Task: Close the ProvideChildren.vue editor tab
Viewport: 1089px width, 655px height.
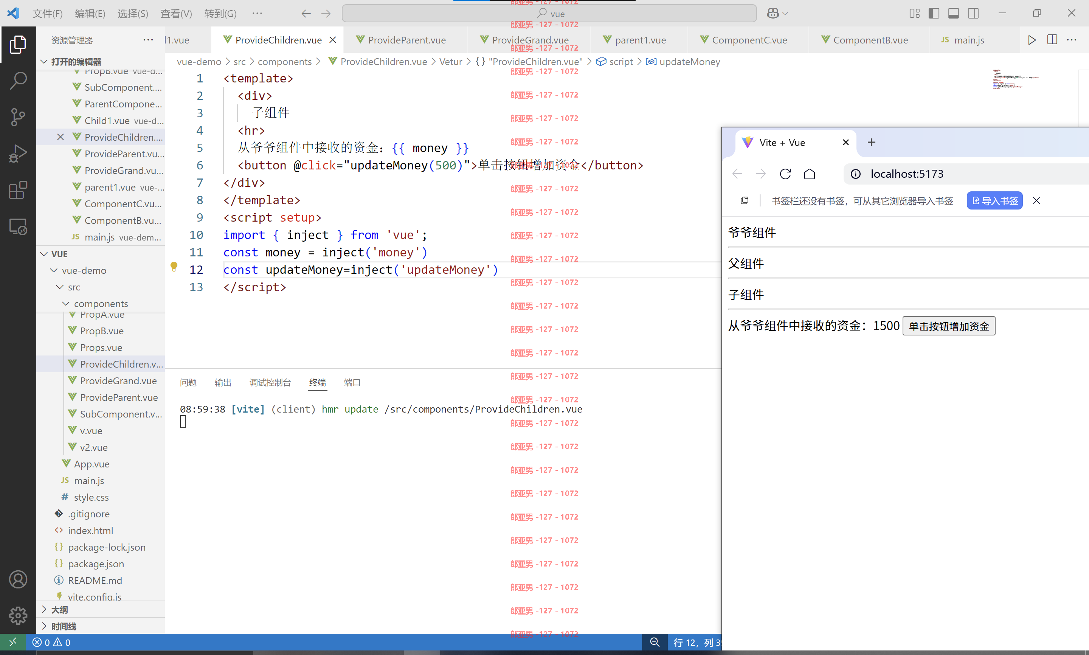Action: (333, 40)
